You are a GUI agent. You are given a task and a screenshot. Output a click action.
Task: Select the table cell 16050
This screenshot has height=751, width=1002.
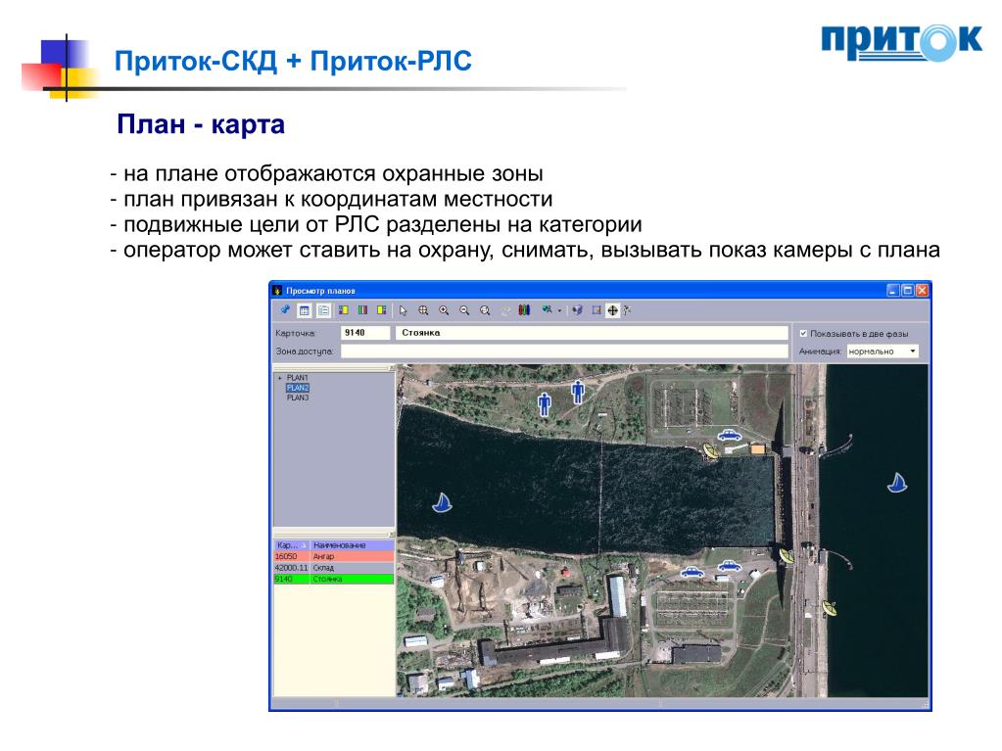point(292,557)
